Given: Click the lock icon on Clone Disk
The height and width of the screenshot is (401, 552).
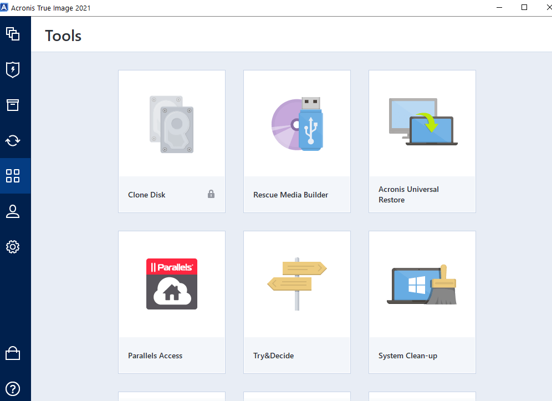Looking at the screenshot, I should (x=211, y=194).
